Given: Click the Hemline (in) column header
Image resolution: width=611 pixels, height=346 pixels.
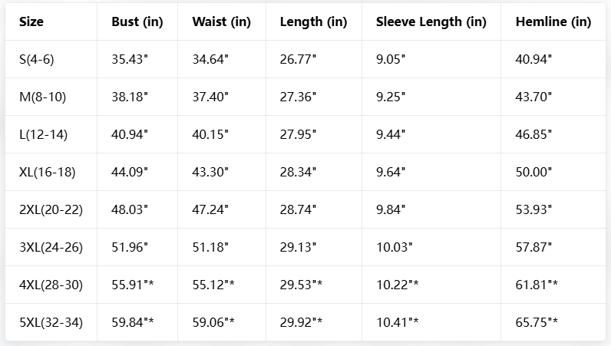Looking at the screenshot, I should [x=553, y=21].
